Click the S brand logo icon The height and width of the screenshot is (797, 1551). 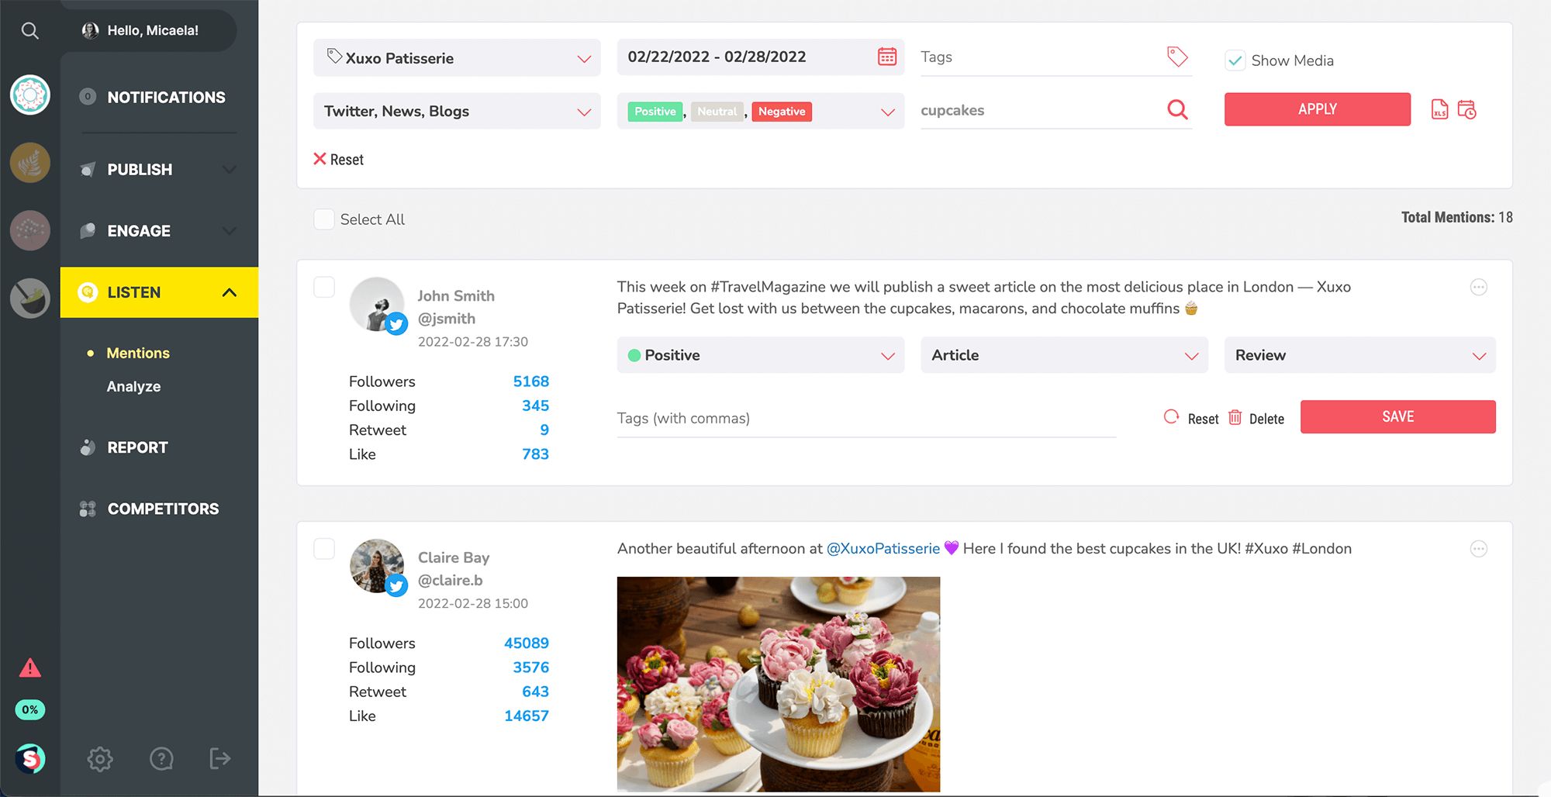(x=30, y=758)
